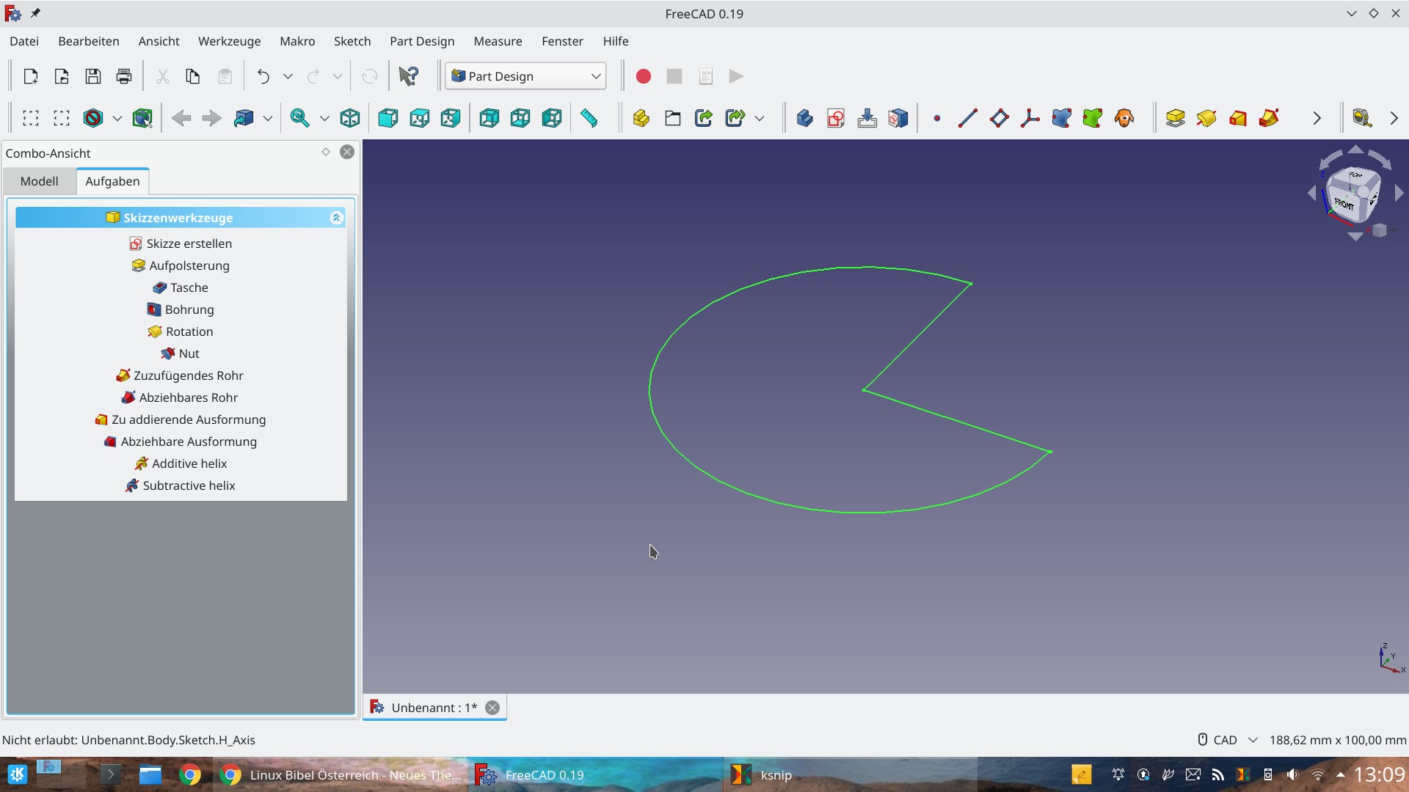Open the Sketch menu
Image resolution: width=1409 pixels, height=792 pixels.
click(352, 41)
